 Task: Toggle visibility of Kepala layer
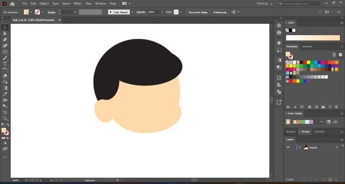pyautogui.click(x=288, y=147)
